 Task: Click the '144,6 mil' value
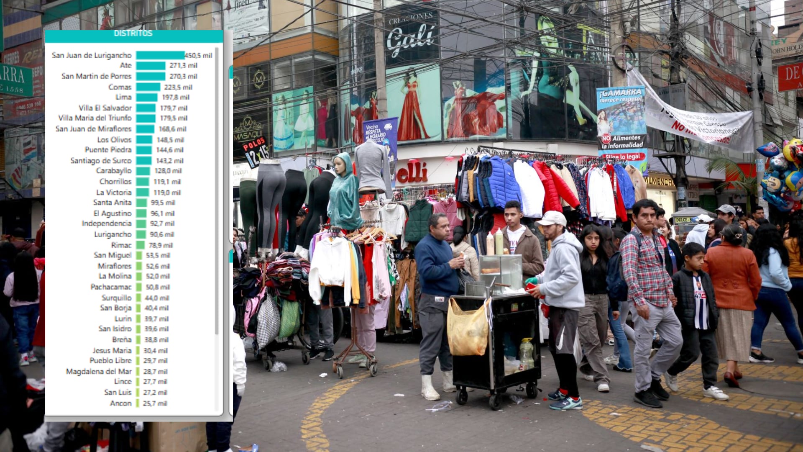coord(170,150)
